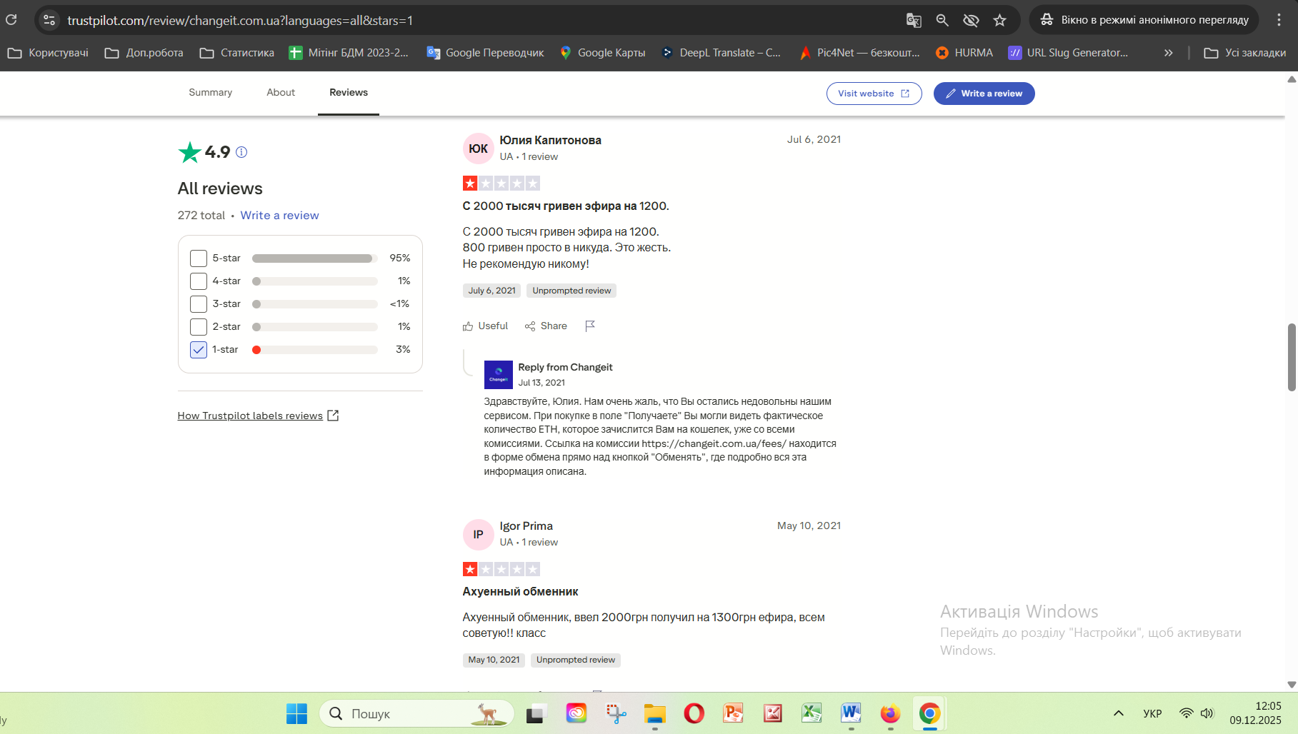Click the Windows taskbar search box
Image resolution: width=1298 pixels, height=734 pixels.
click(416, 713)
